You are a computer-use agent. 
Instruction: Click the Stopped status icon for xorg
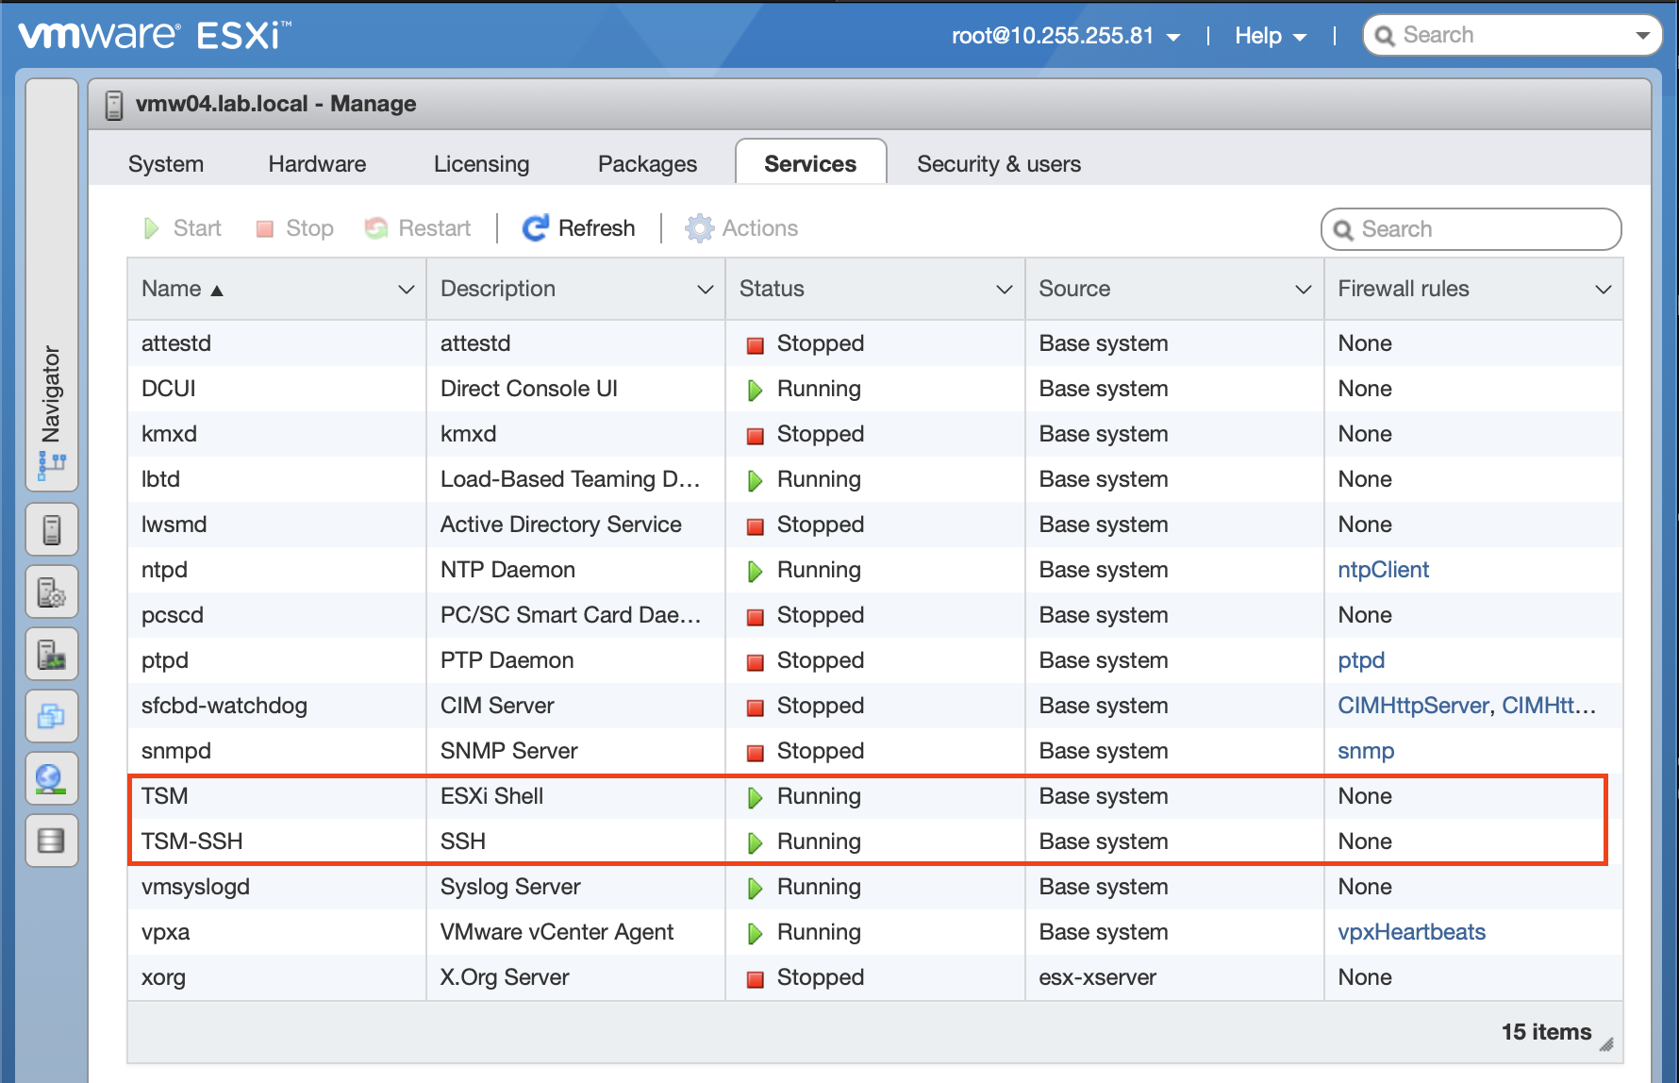(x=755, y=979)
